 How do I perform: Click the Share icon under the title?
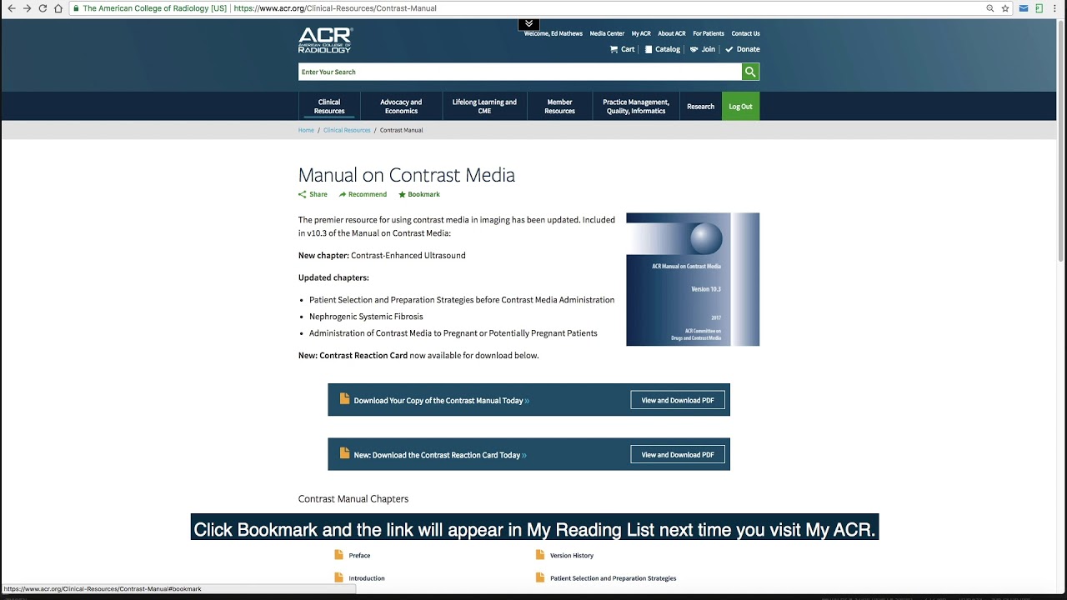[303, 194]
